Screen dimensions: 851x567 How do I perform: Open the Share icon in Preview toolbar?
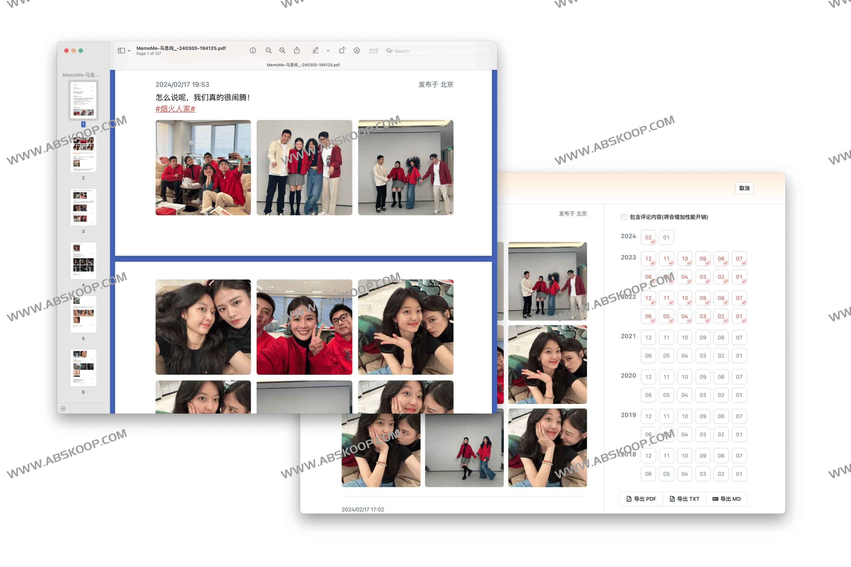click(x=297, y=50)
